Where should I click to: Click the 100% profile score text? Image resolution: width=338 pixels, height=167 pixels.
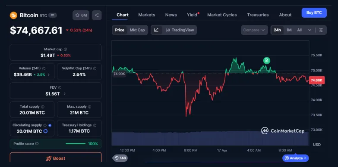[x=93, y=144]
